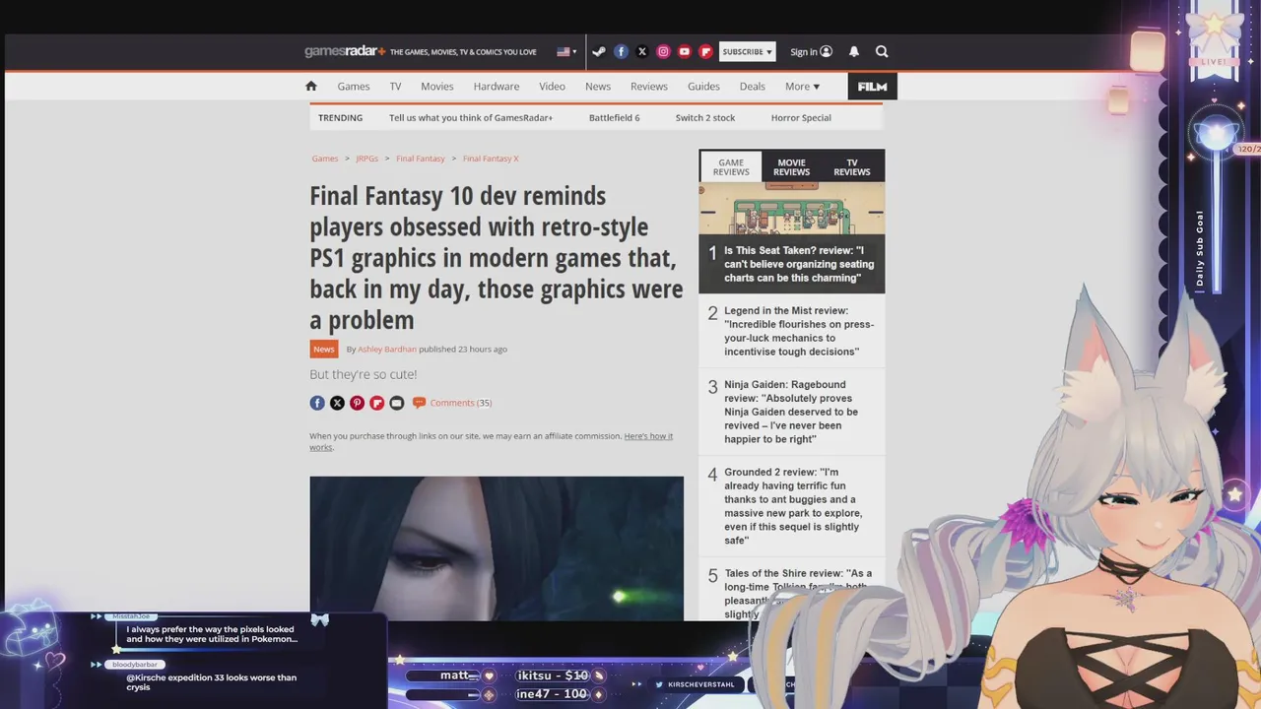Open the Guides menu item
Screen dimensions: 1261x709
pyautogui.click(x=703, y=86)
